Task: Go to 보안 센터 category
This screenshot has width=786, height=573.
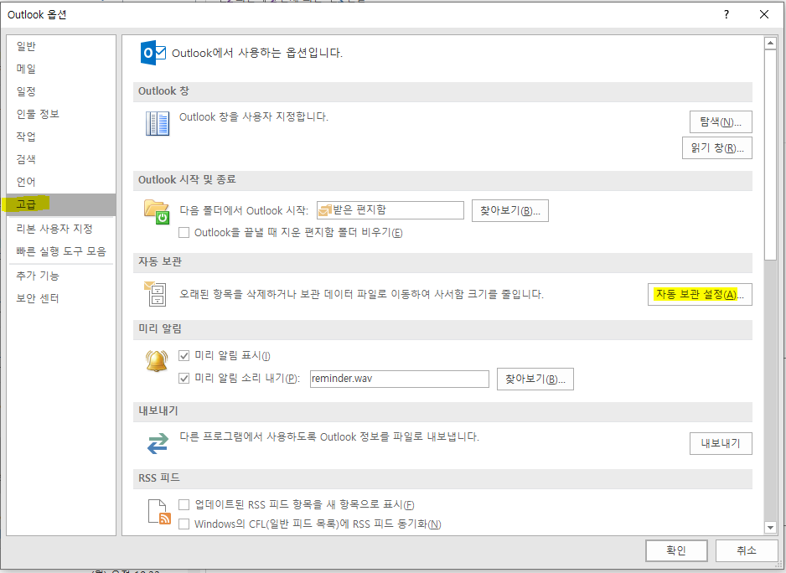Action: (61, 298)
